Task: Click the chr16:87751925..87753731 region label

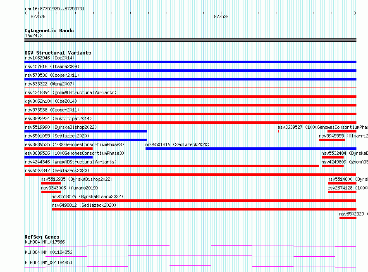Action: click(55, 9)
